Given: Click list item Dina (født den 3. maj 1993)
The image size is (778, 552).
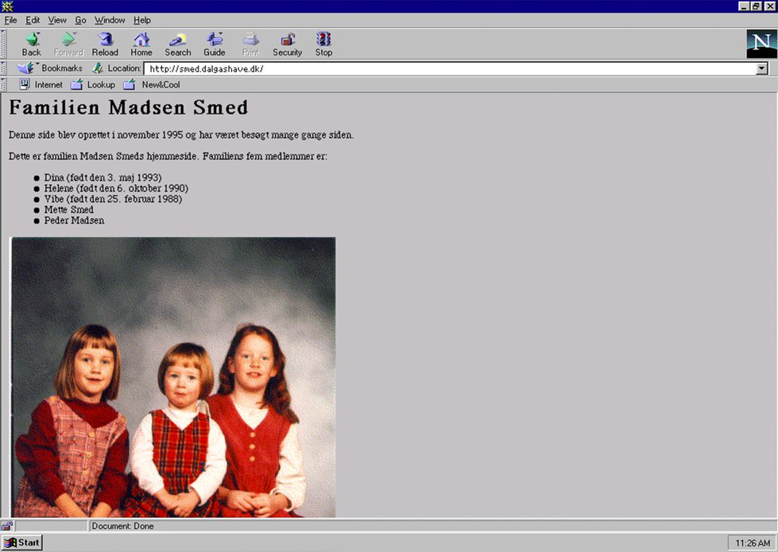Looking at the screenshot, I should 103,177.
